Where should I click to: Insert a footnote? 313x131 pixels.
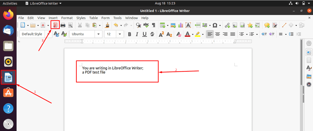point(235,25)
